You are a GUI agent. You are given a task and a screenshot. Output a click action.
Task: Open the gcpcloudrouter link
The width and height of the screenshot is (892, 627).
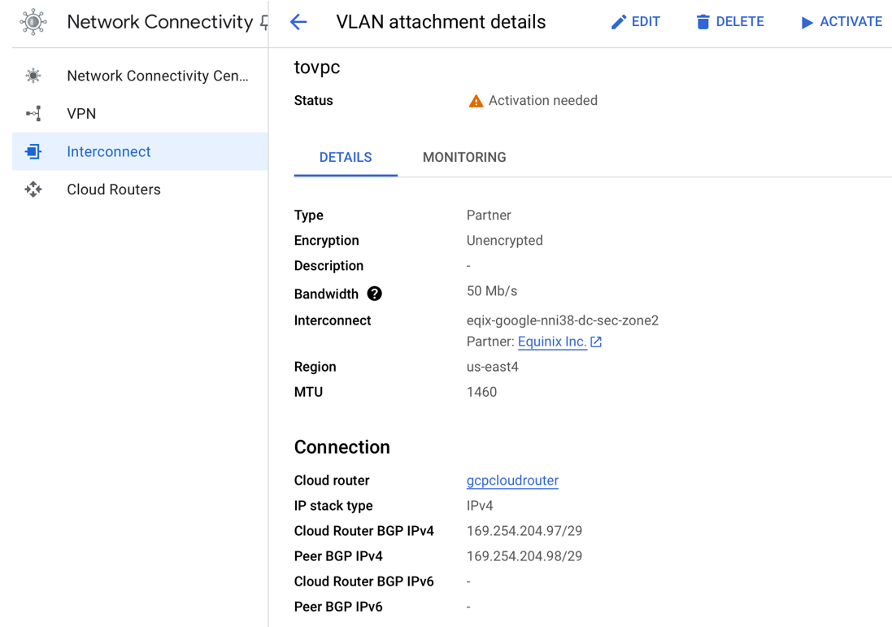[512, 481]
